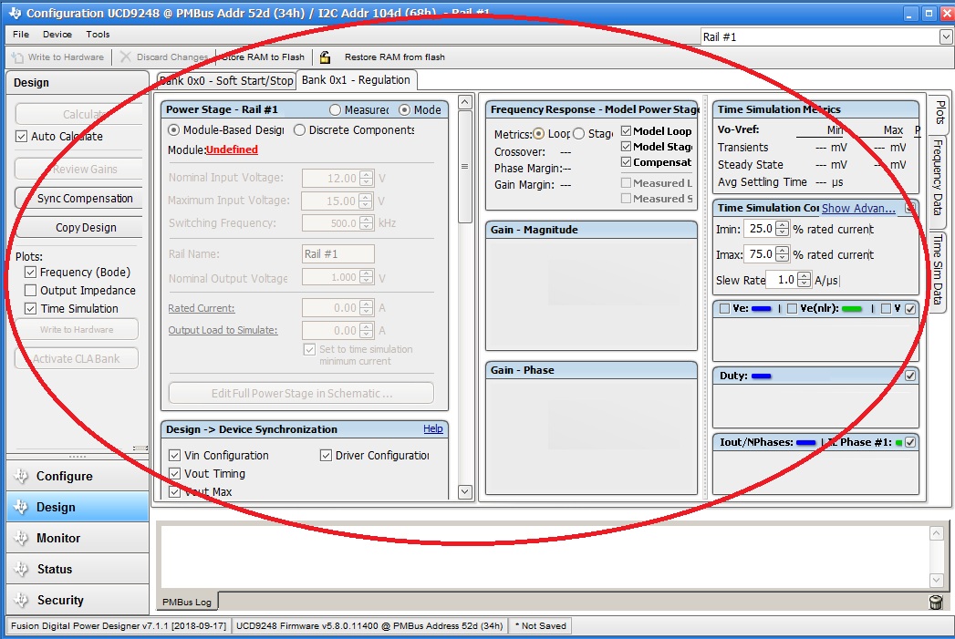Image resolution: width=955 pixels, height=639 pixels.
Task: Click the Status panel icon
Action: (x=21, y=569)
